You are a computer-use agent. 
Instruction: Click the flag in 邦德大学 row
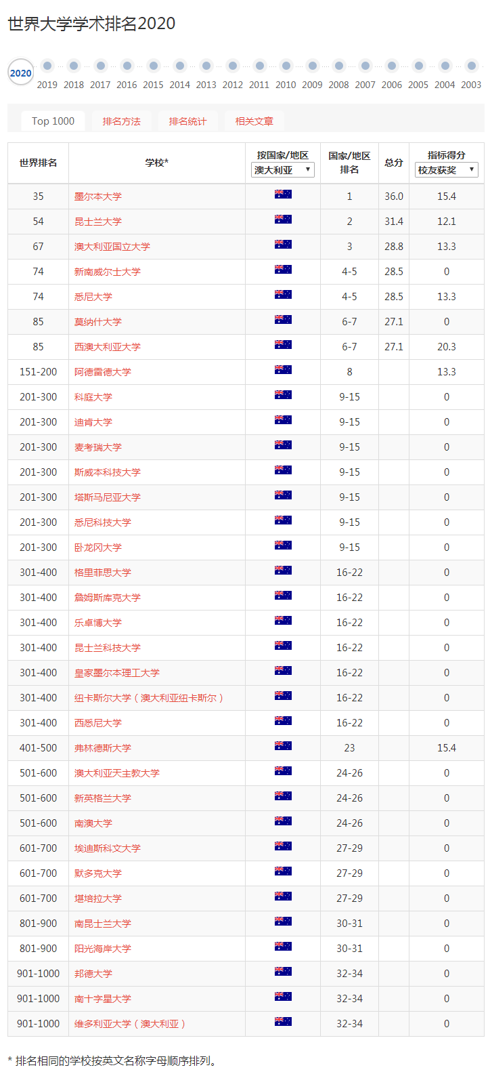click(x=283, y=972)
